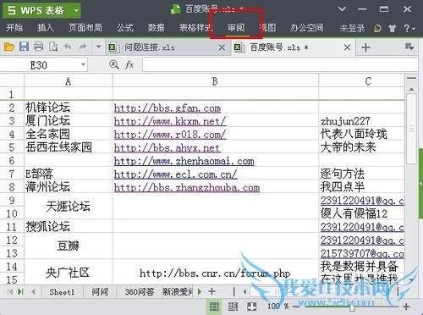This screenshot has height=315, width=423.
Task: Open link http://bbs.ahyx.net
Action: point(167,148)
